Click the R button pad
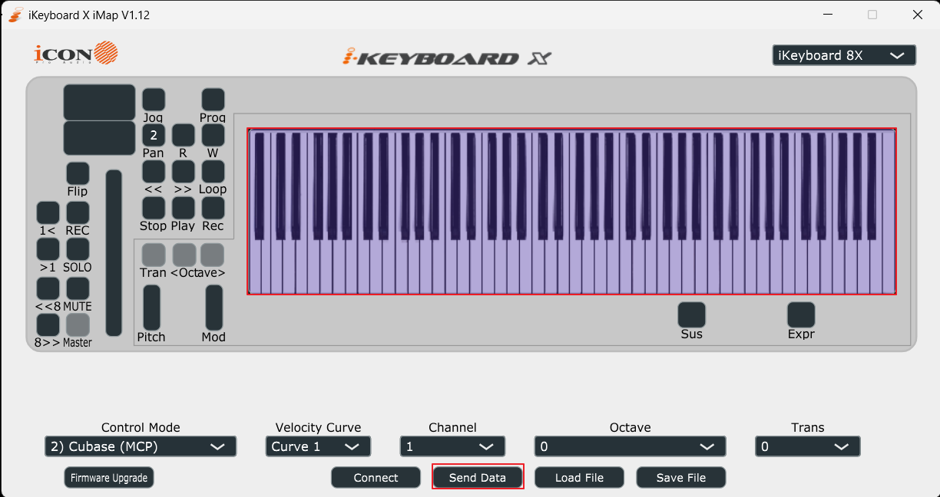This screenshot has width=940, height=497. pyautogui.click(x=183, y=135)
